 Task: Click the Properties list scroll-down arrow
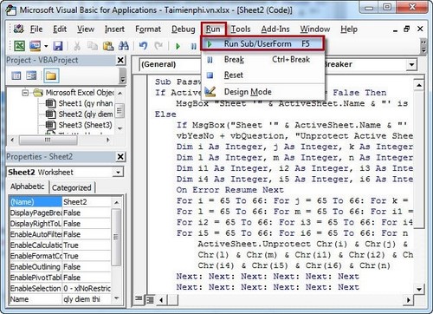(x=117, y=298)
